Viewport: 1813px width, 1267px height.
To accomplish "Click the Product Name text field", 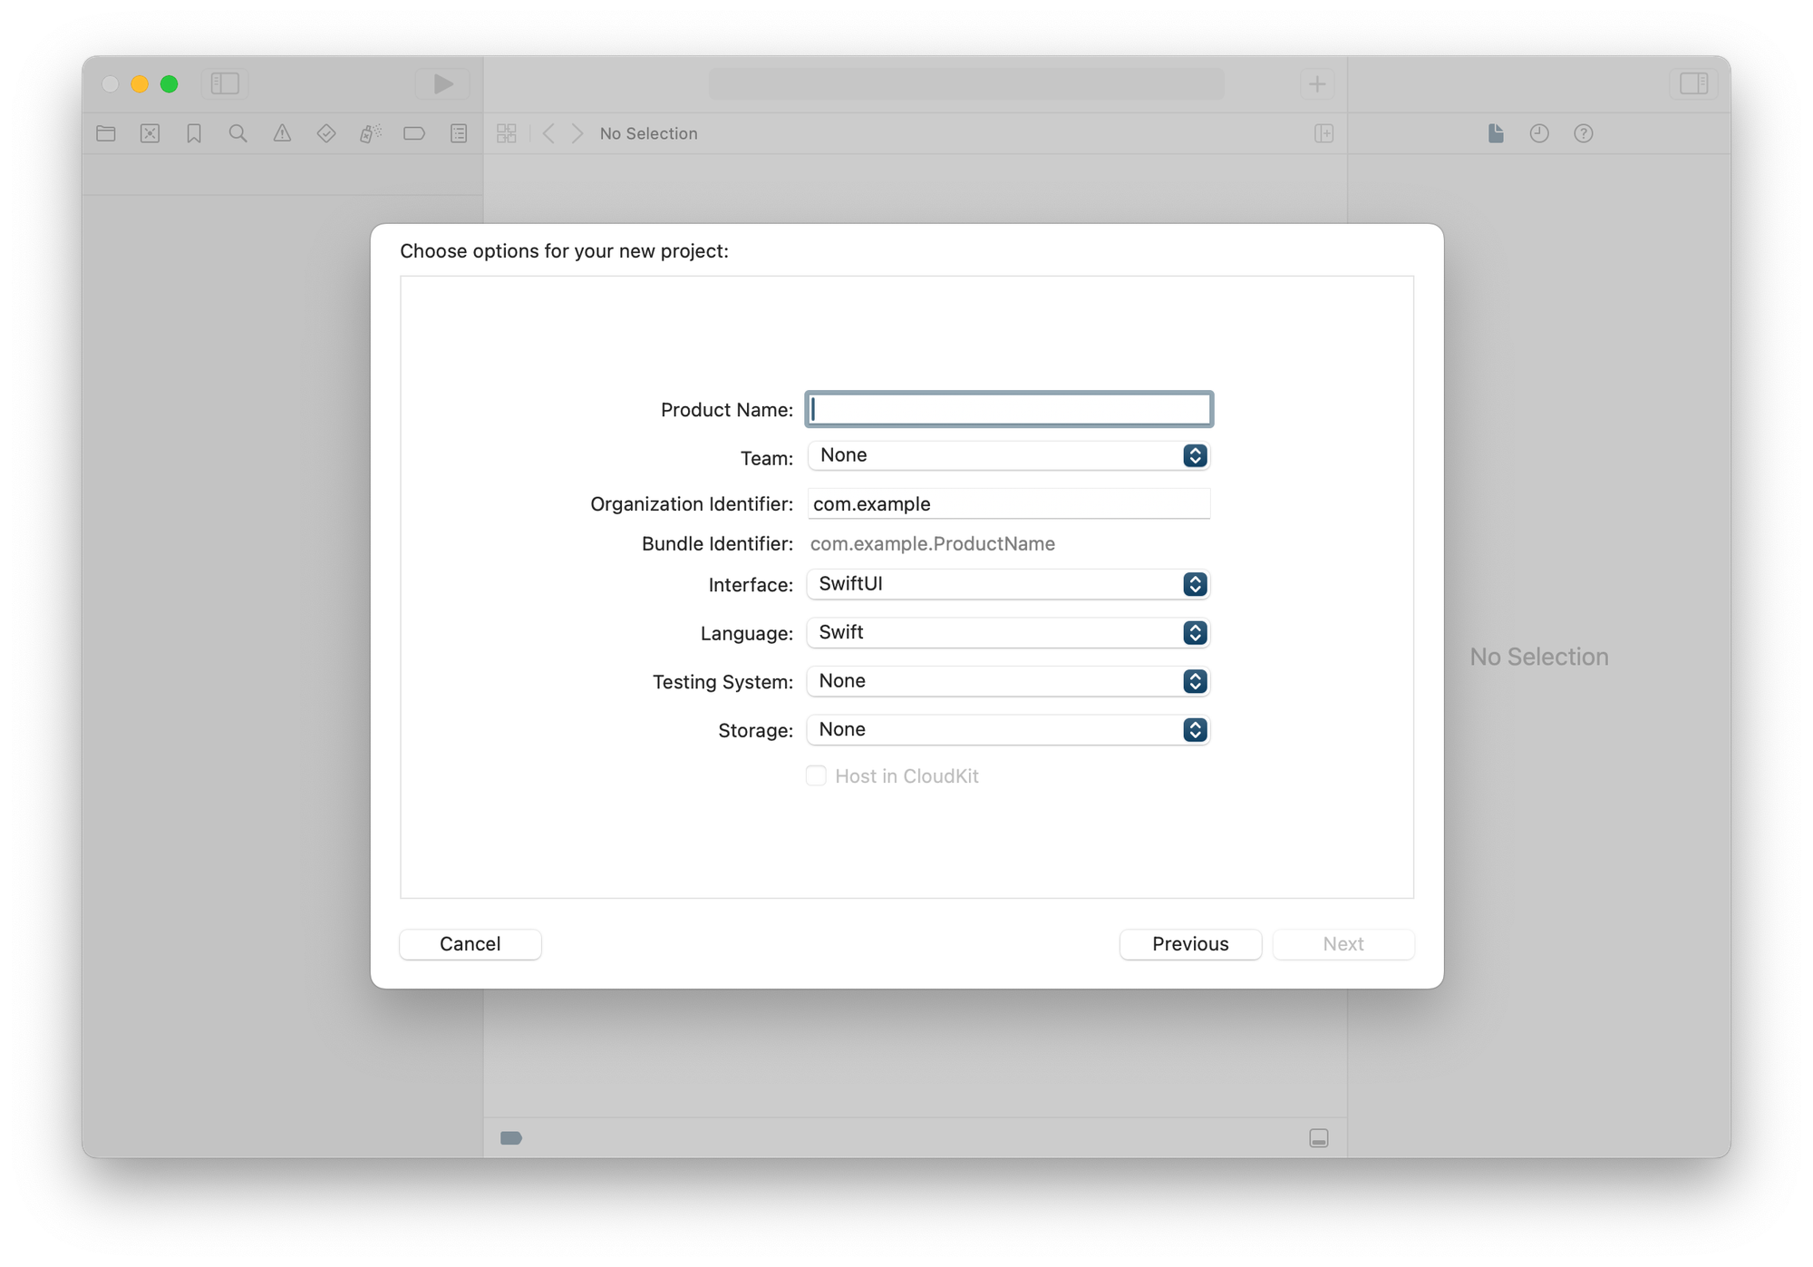I will click(x=1008, y=409).
